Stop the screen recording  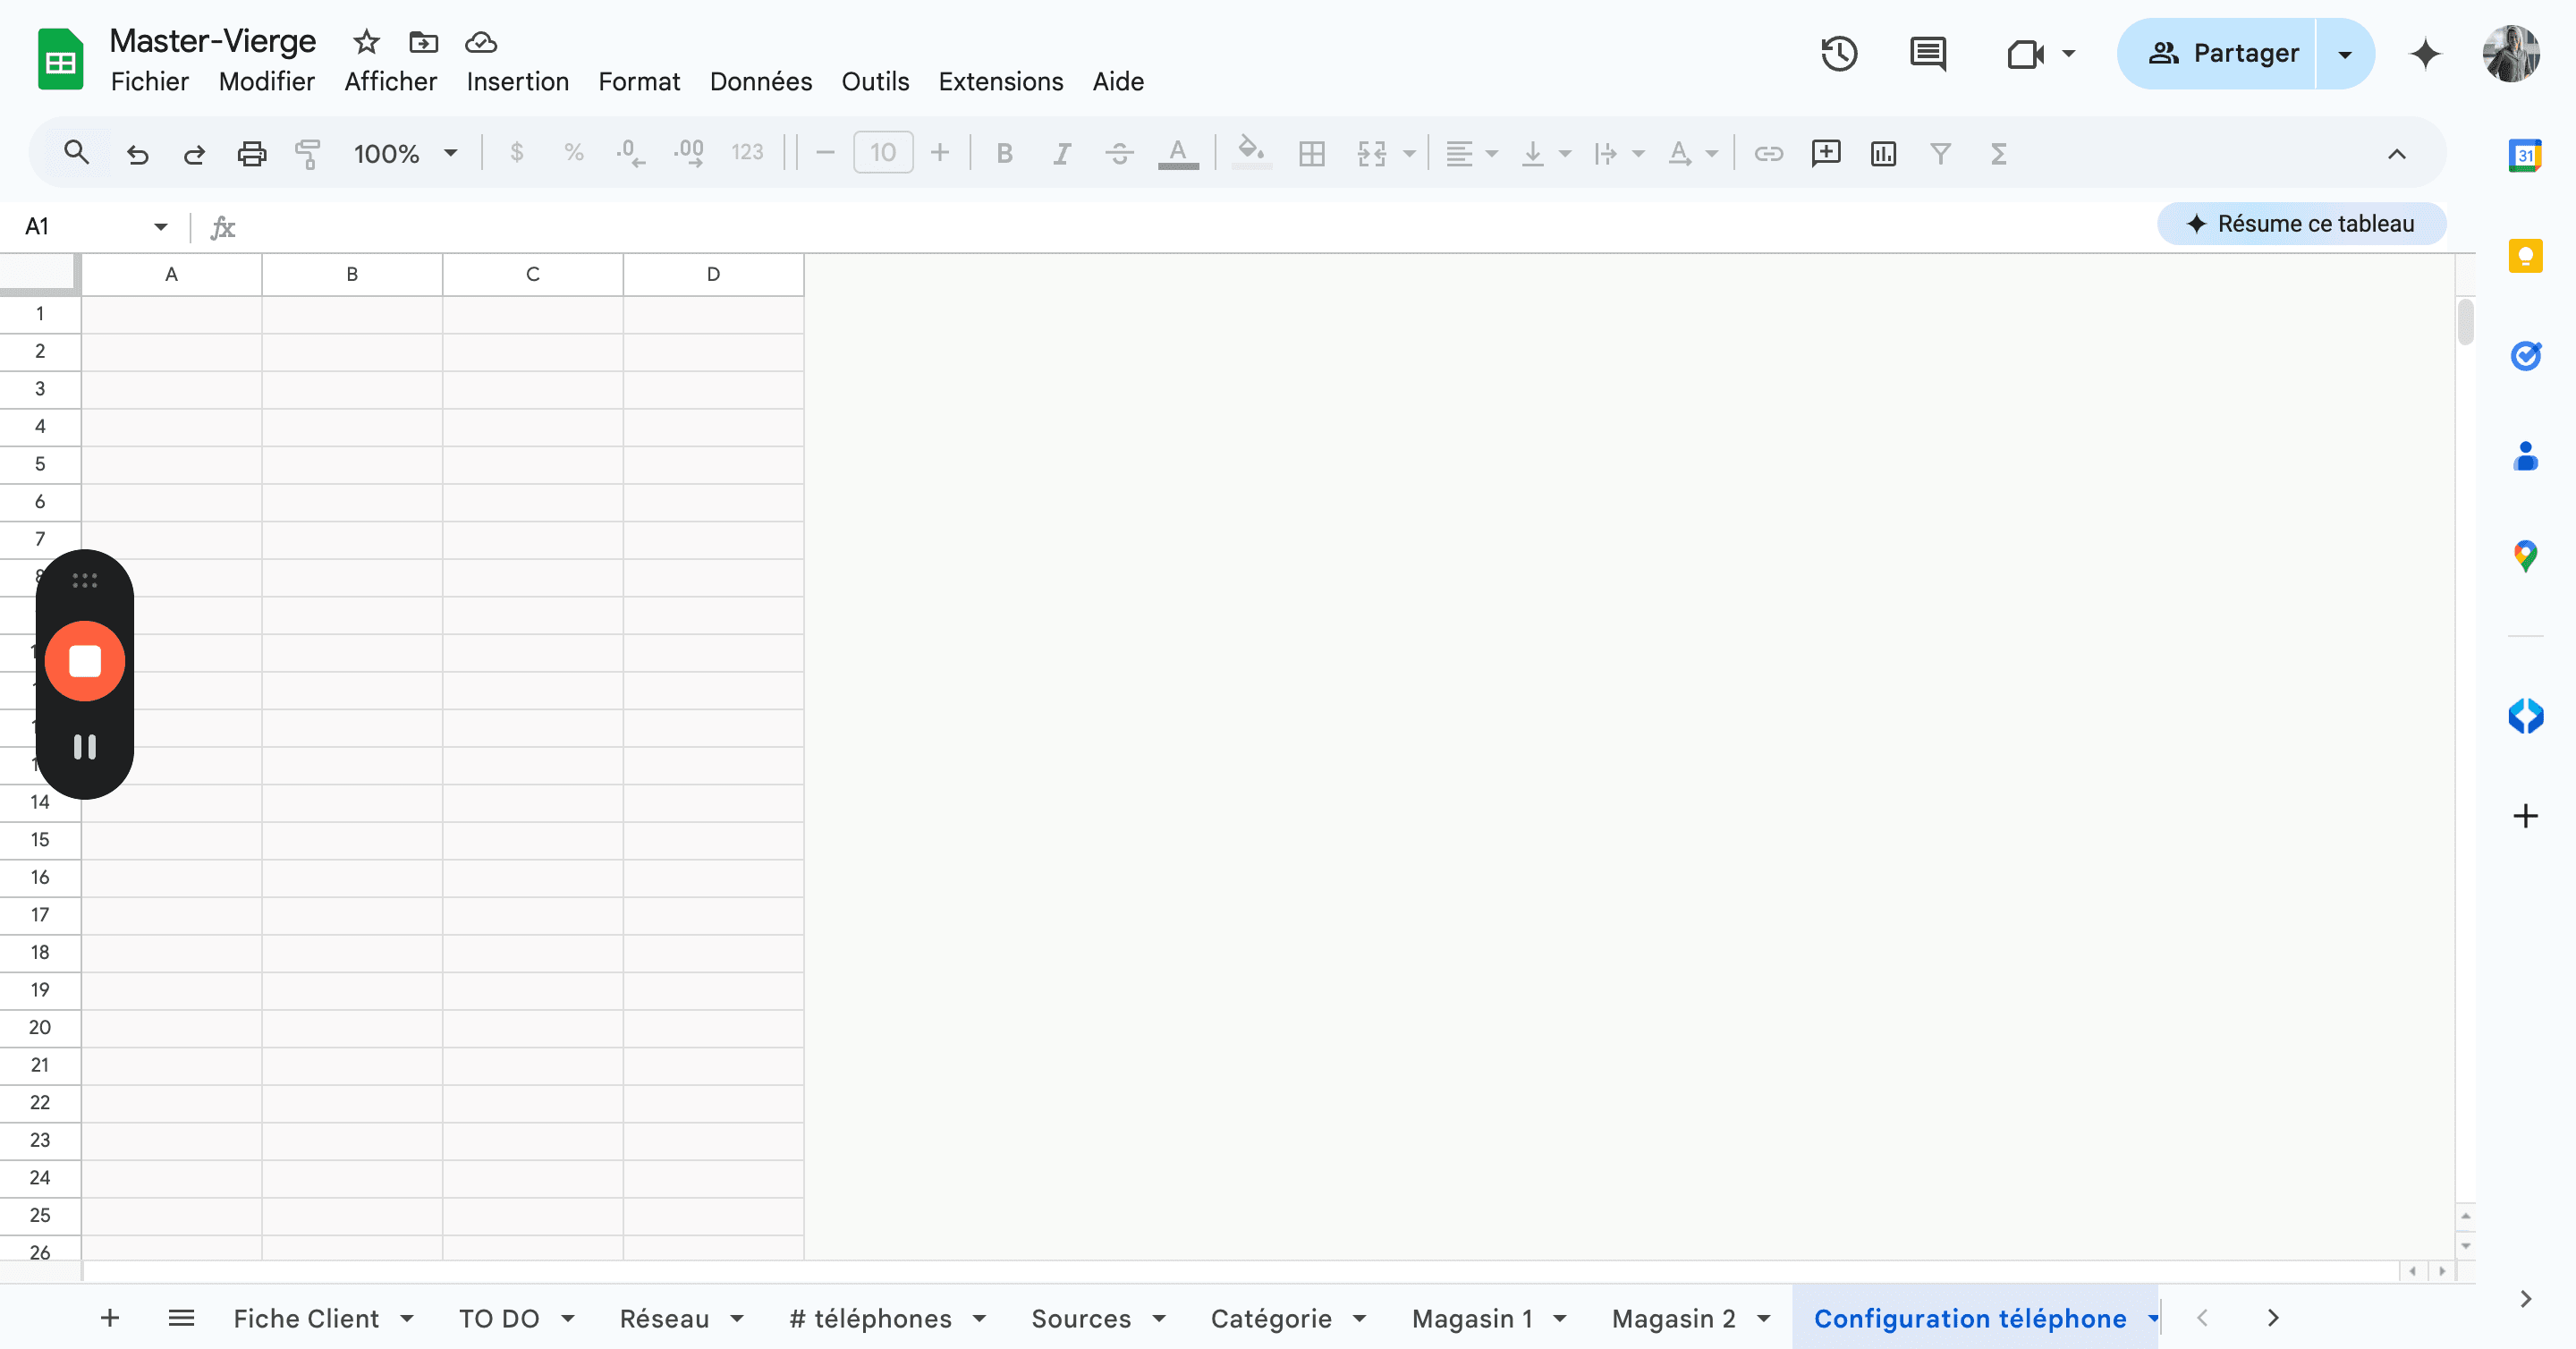pos(85,661)
